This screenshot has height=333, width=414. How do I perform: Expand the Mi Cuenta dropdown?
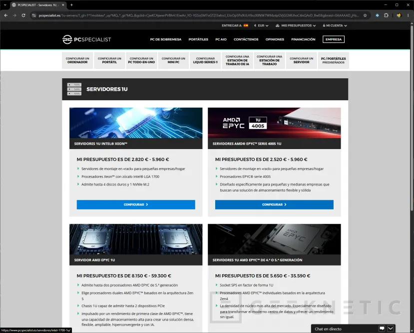(335, 25)
